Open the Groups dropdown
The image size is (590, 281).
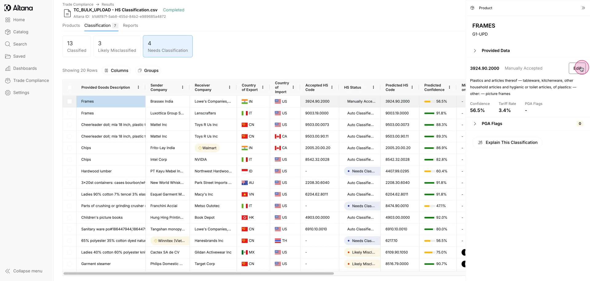point(148,71)
